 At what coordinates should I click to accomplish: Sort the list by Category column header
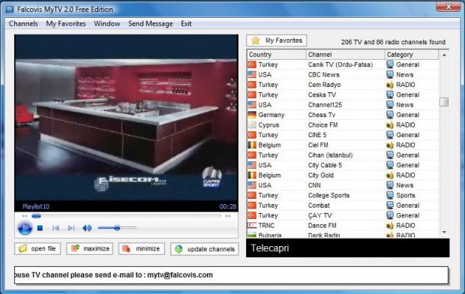tap(411, 55)
